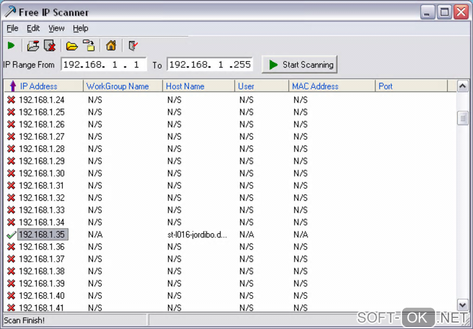
Task: Click host name st-l016-jordibo.d...
Action: (x=197, y=235)
